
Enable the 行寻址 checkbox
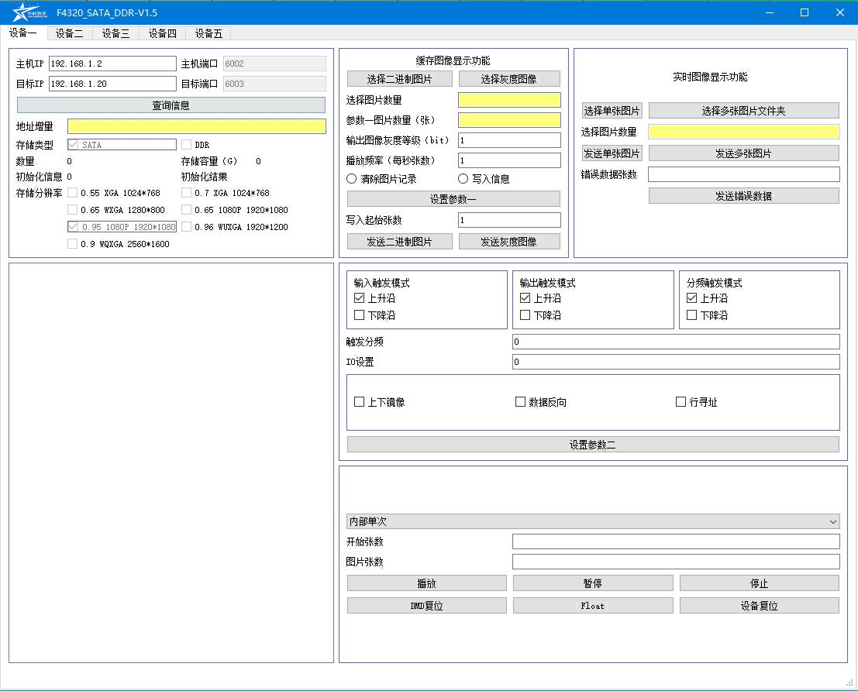pyautogui.click(x=681, y=401)
